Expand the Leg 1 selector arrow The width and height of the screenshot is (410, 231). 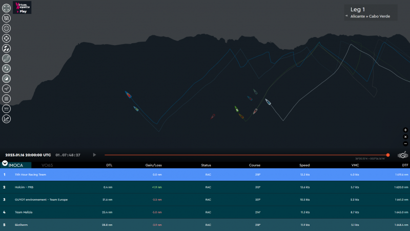pos(346,16)
